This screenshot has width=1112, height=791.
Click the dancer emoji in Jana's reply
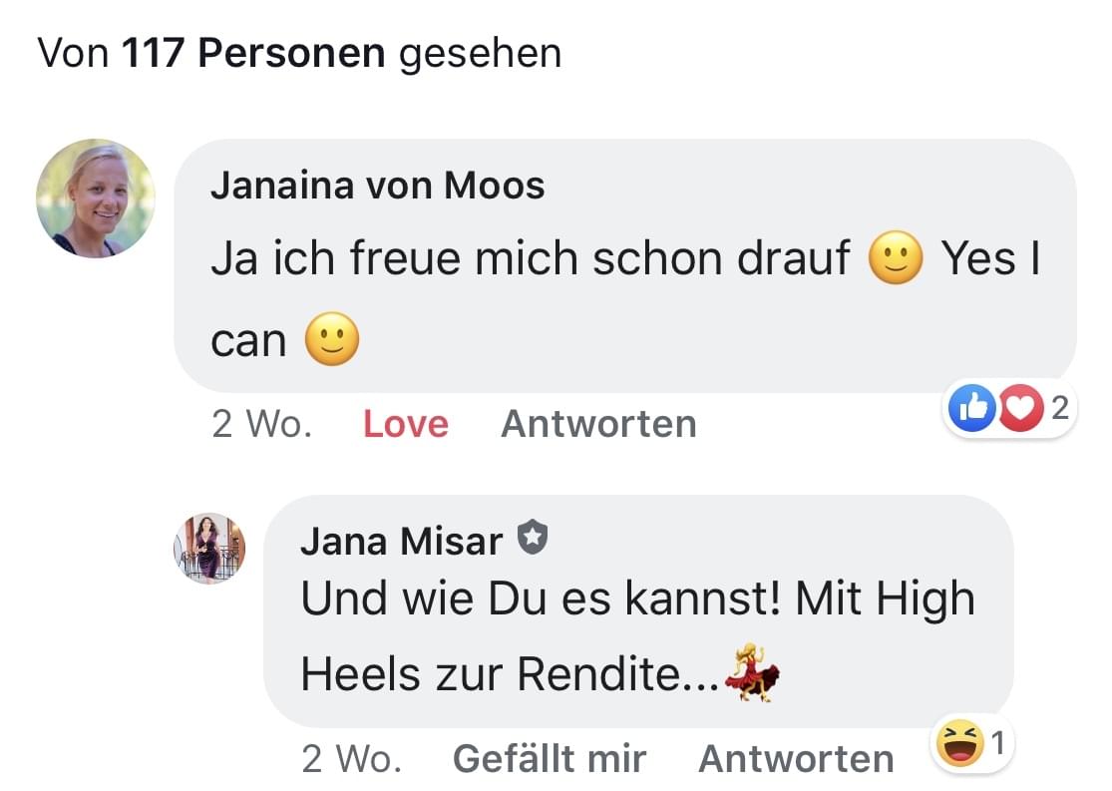click(751, 673)
